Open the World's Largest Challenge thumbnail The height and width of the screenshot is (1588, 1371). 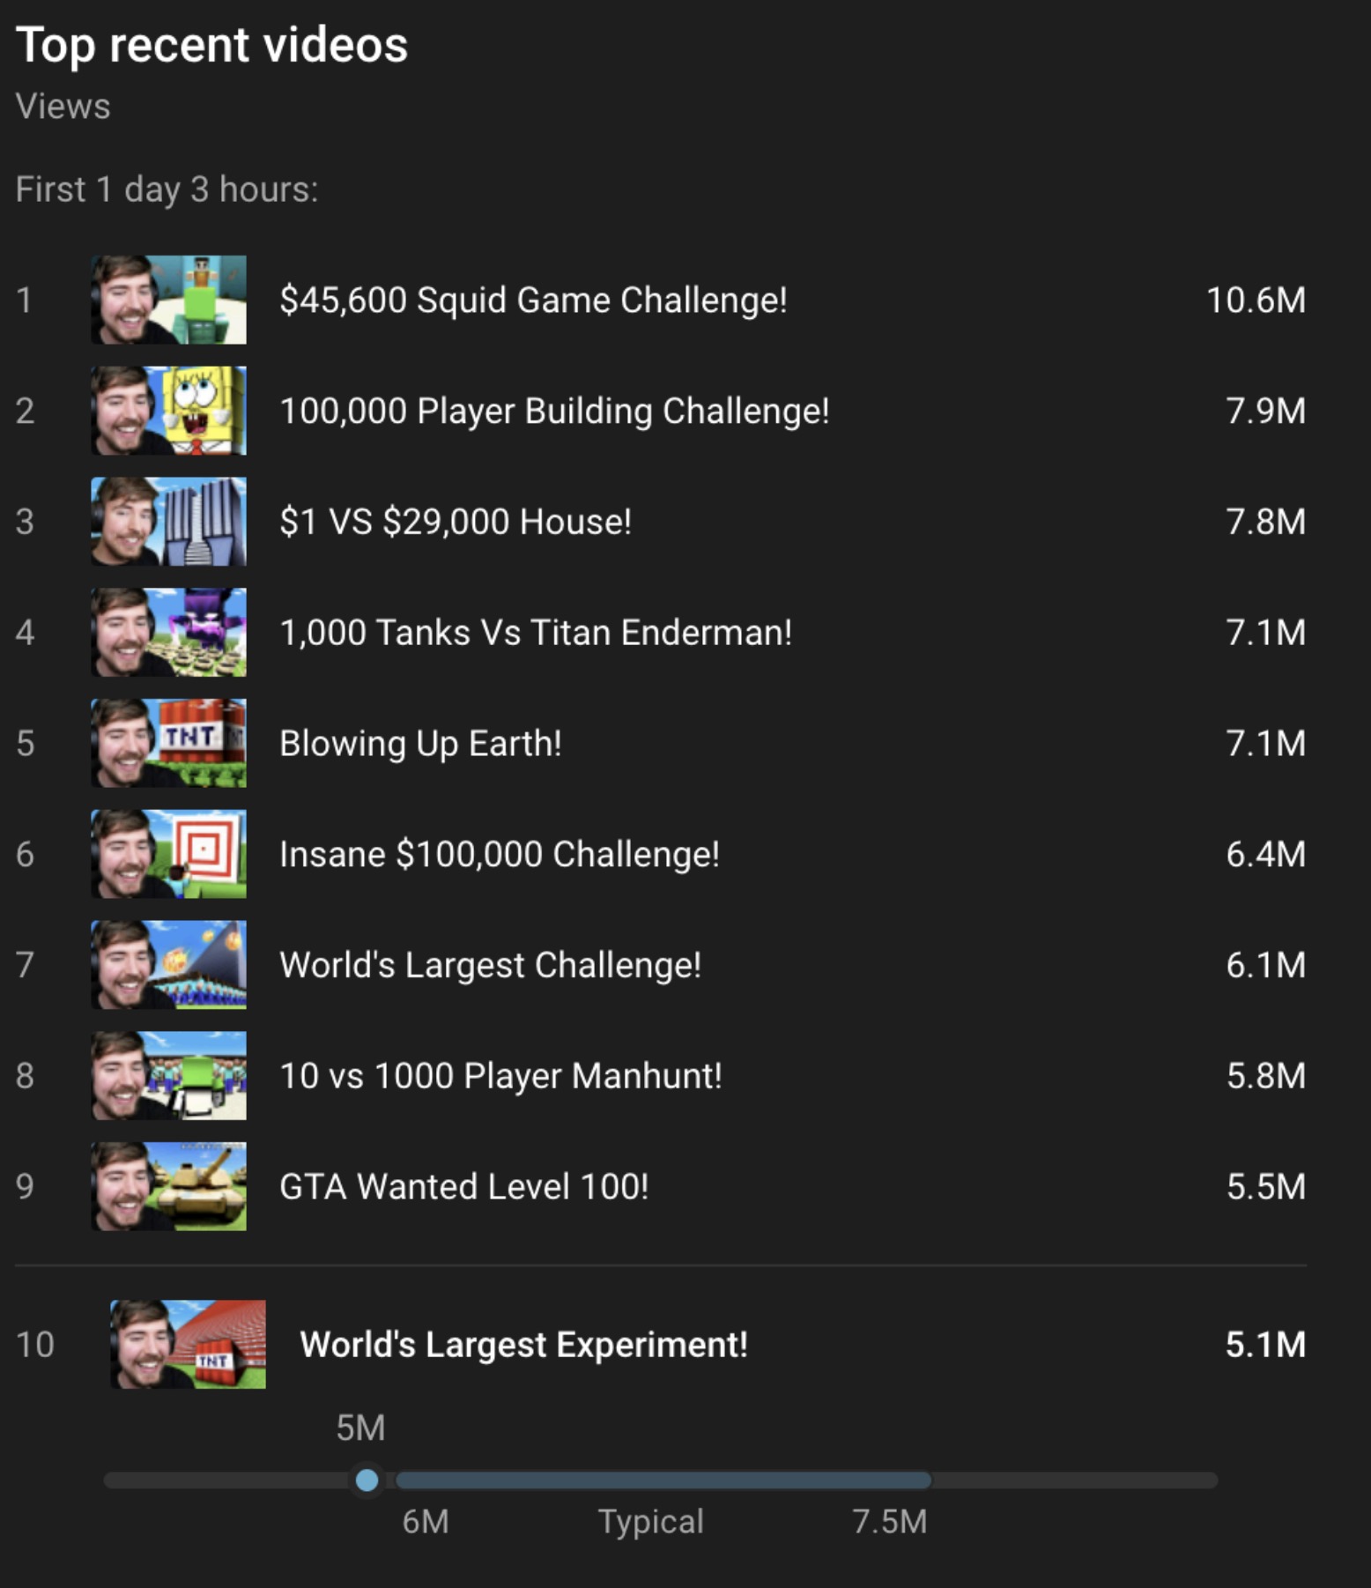[168, 965]
